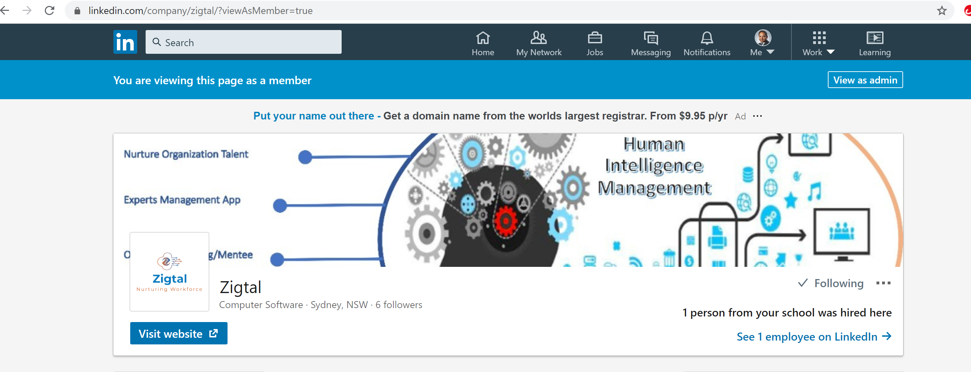Image resolution: width=971 pixels, height=372 pixels.
Task: Open the ad options ellipsis menu
Action: [757, 116]
